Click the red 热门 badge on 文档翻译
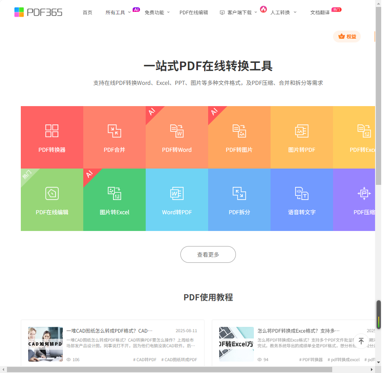 pyautogui.click(x=336, y=9)
